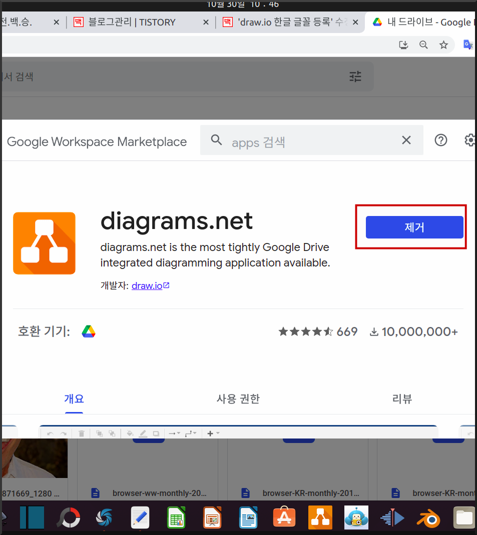Click the blue 제거 (remove) button
The image size is (477, 535).
click(x=414, y=227)
